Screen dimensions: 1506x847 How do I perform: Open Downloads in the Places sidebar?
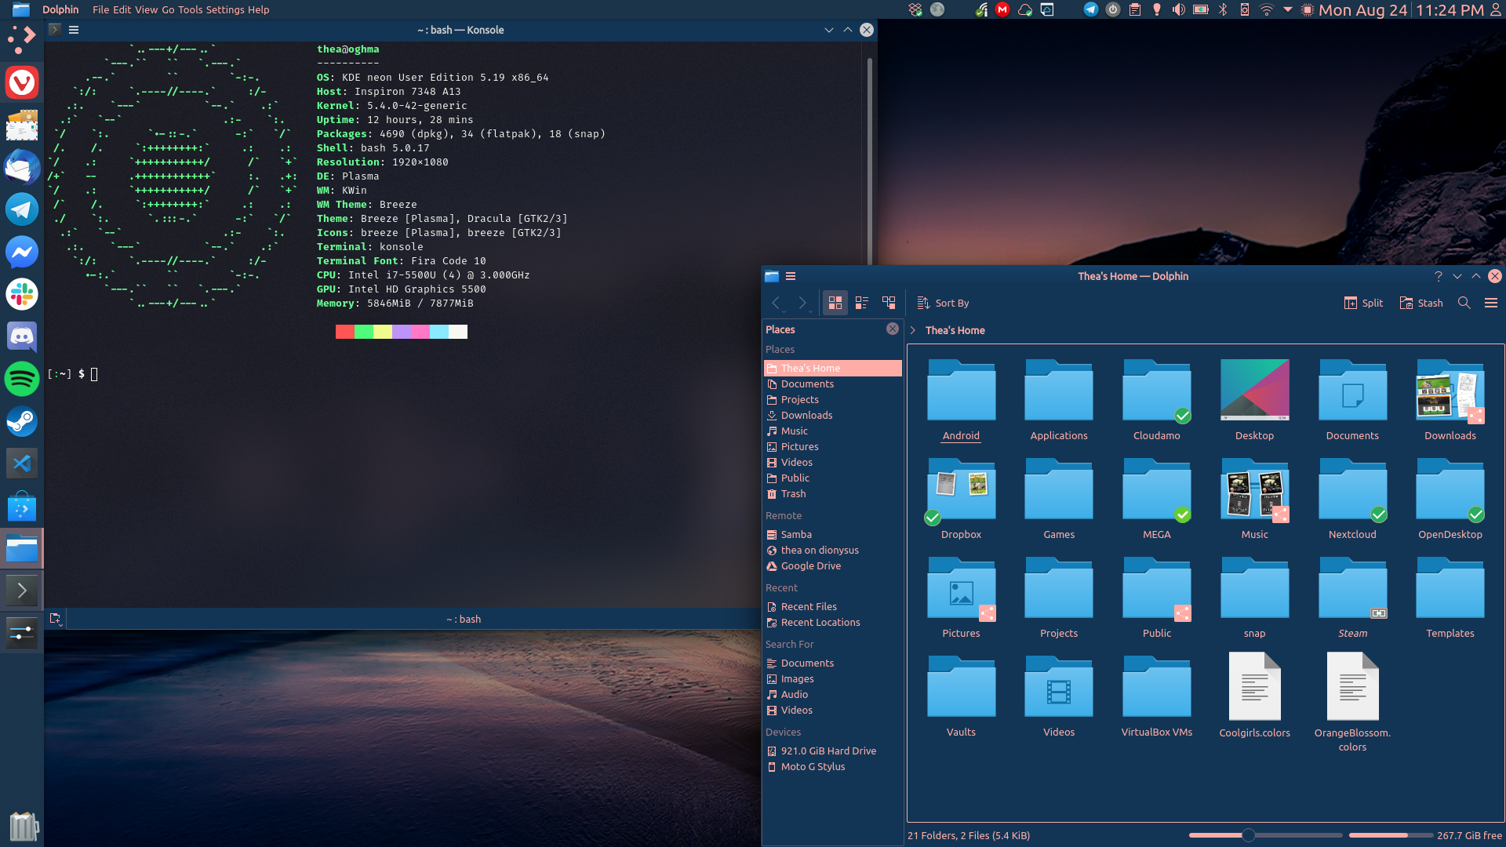click(x=832, y=416)
